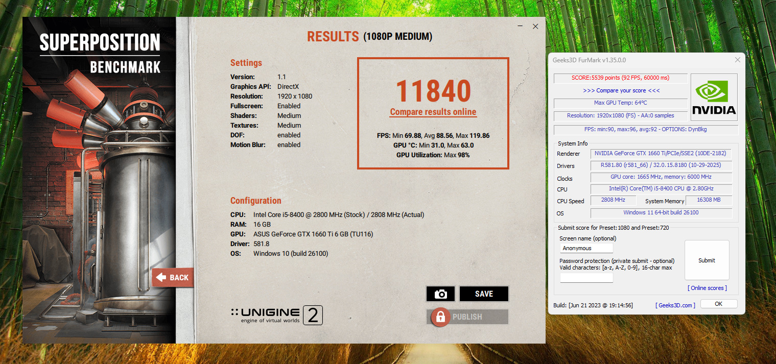Open FurMark Compare your score link
Viewport: 776px width, 364px height.
tap(621, 90)
